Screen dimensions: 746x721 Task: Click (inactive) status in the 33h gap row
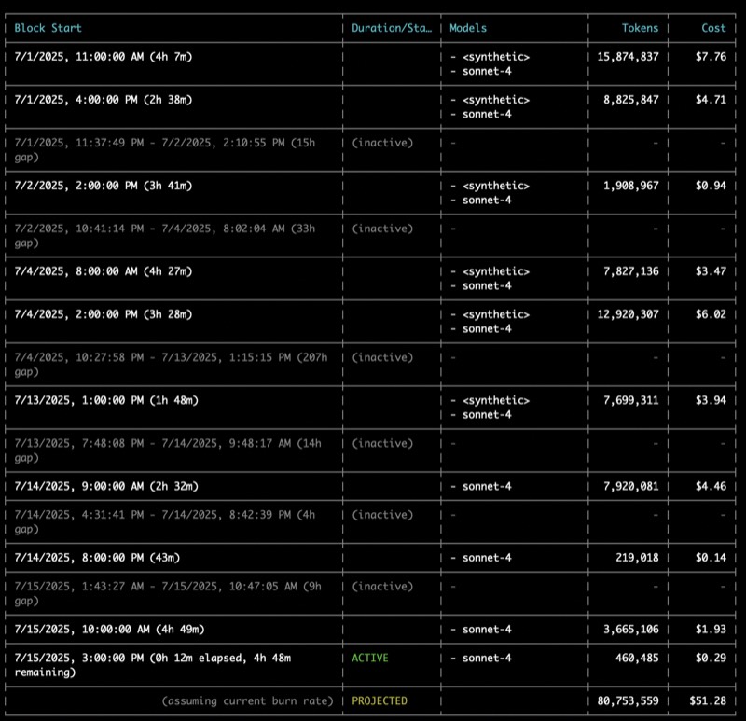(x=382, y=229)
